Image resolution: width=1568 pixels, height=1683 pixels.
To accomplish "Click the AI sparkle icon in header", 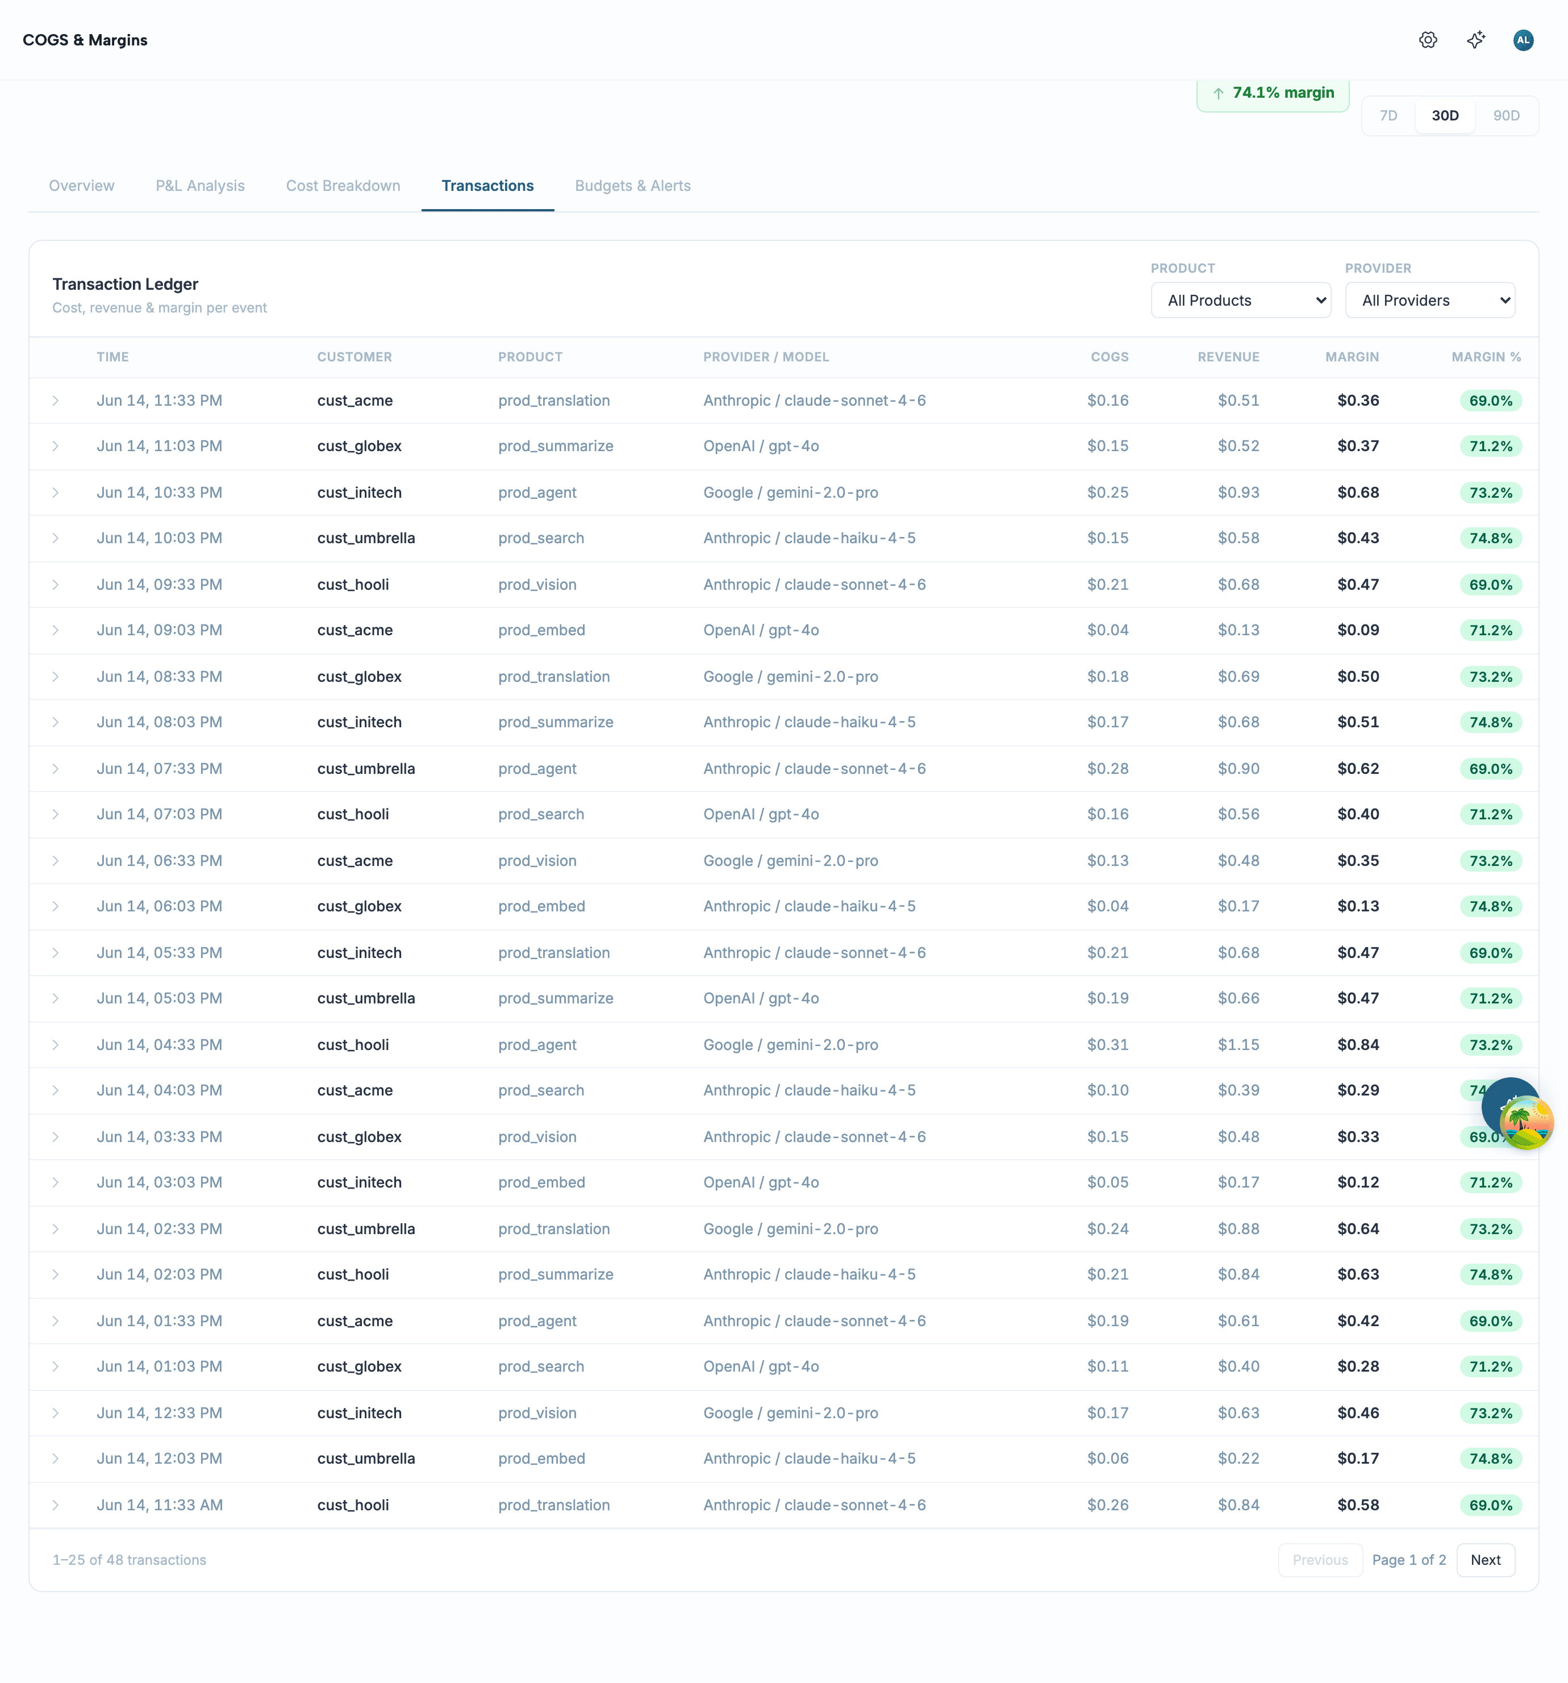I will click(x=1476, y=40).
